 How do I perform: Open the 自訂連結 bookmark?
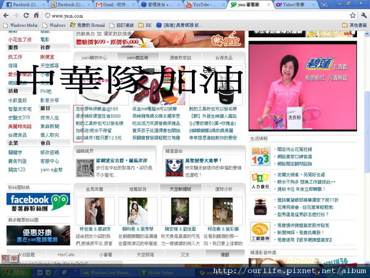121,25
